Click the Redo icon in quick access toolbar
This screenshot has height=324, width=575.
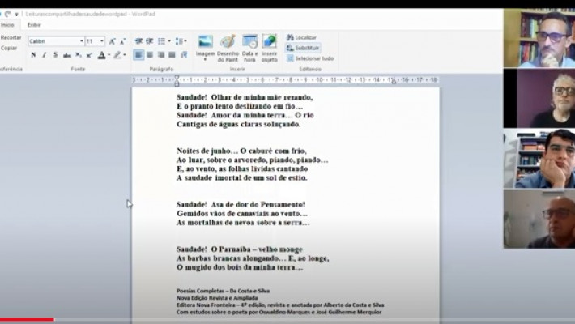[8, 14]
